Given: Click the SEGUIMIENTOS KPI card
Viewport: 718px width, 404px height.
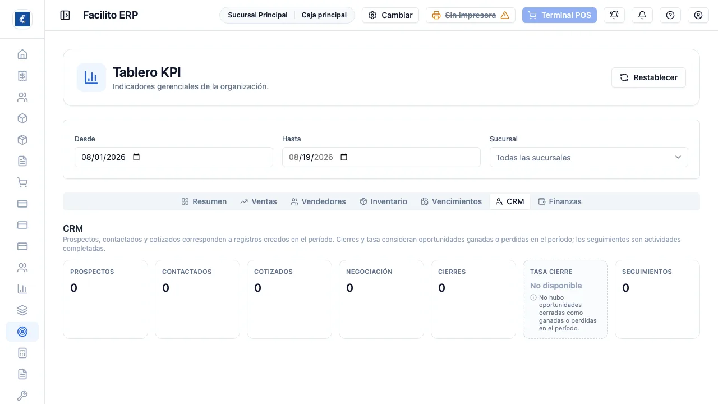Looking at the screenshot, I should 657,299.
